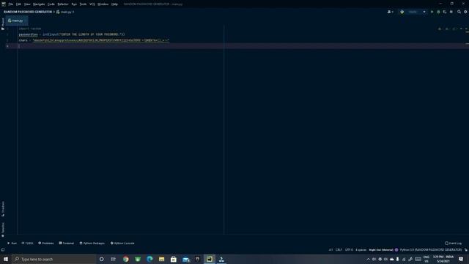Open Search Everywhere magnifier icon
This screenshot has height=264, width=469.
459,12
